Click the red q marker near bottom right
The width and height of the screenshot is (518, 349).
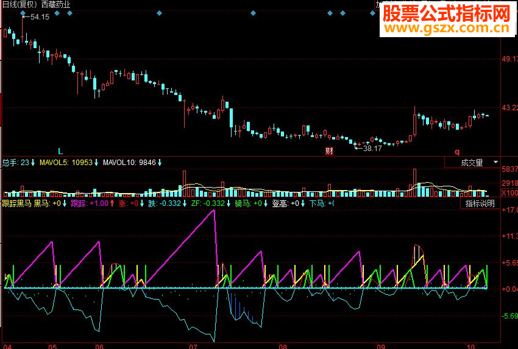point(456,150)
